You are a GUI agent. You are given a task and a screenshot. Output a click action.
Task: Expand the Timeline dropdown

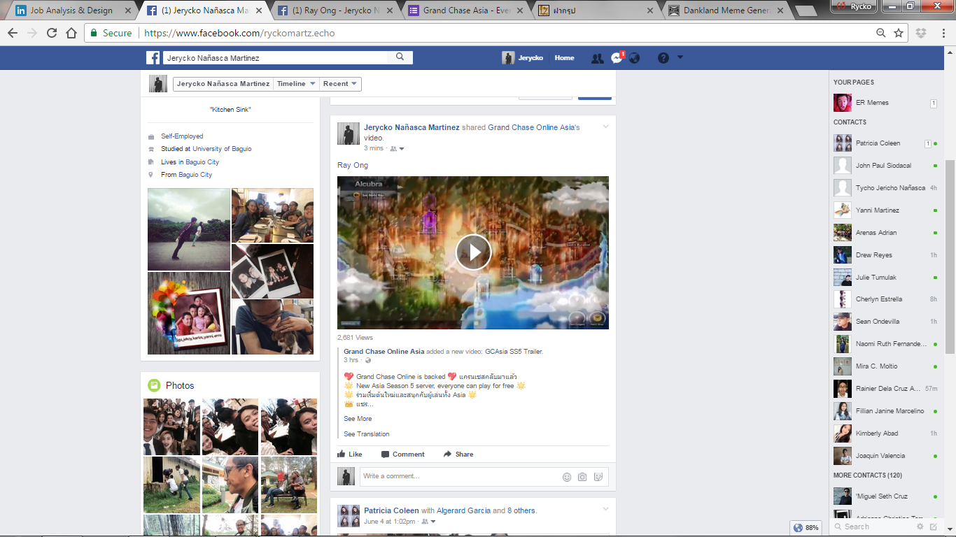click(x=297, y=84)
